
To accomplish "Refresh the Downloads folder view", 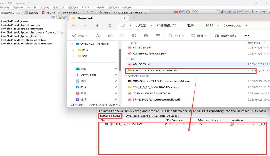I will pyautogui.click(x=110, y=26).
